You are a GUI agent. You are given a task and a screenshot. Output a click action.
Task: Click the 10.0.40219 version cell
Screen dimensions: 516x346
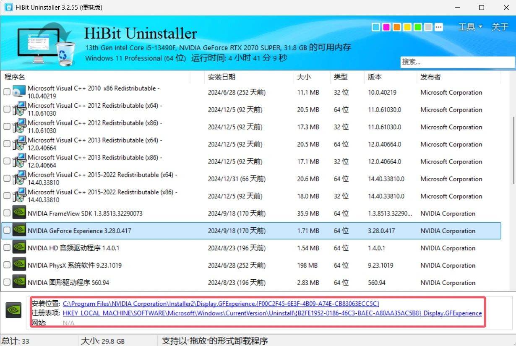[x=382, y=92]
